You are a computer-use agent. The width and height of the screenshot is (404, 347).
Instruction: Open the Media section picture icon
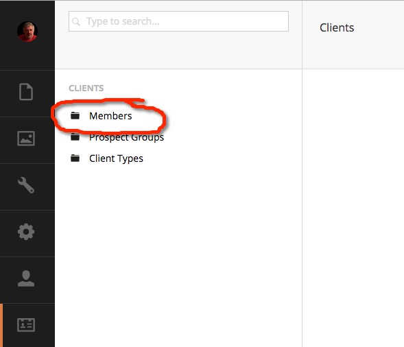click(26, 139)
